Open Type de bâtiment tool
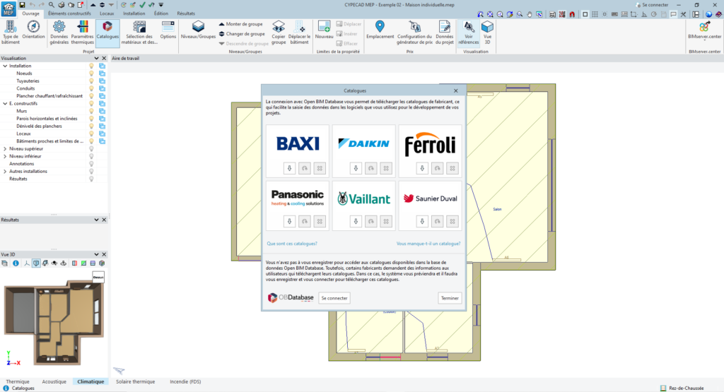The image size is (724, 392). (x=10, y=32)
